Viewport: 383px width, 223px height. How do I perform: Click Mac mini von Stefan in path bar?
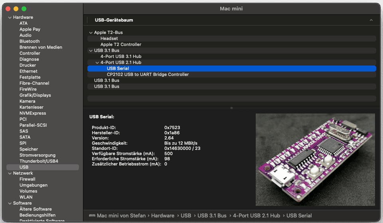point(121,216)
